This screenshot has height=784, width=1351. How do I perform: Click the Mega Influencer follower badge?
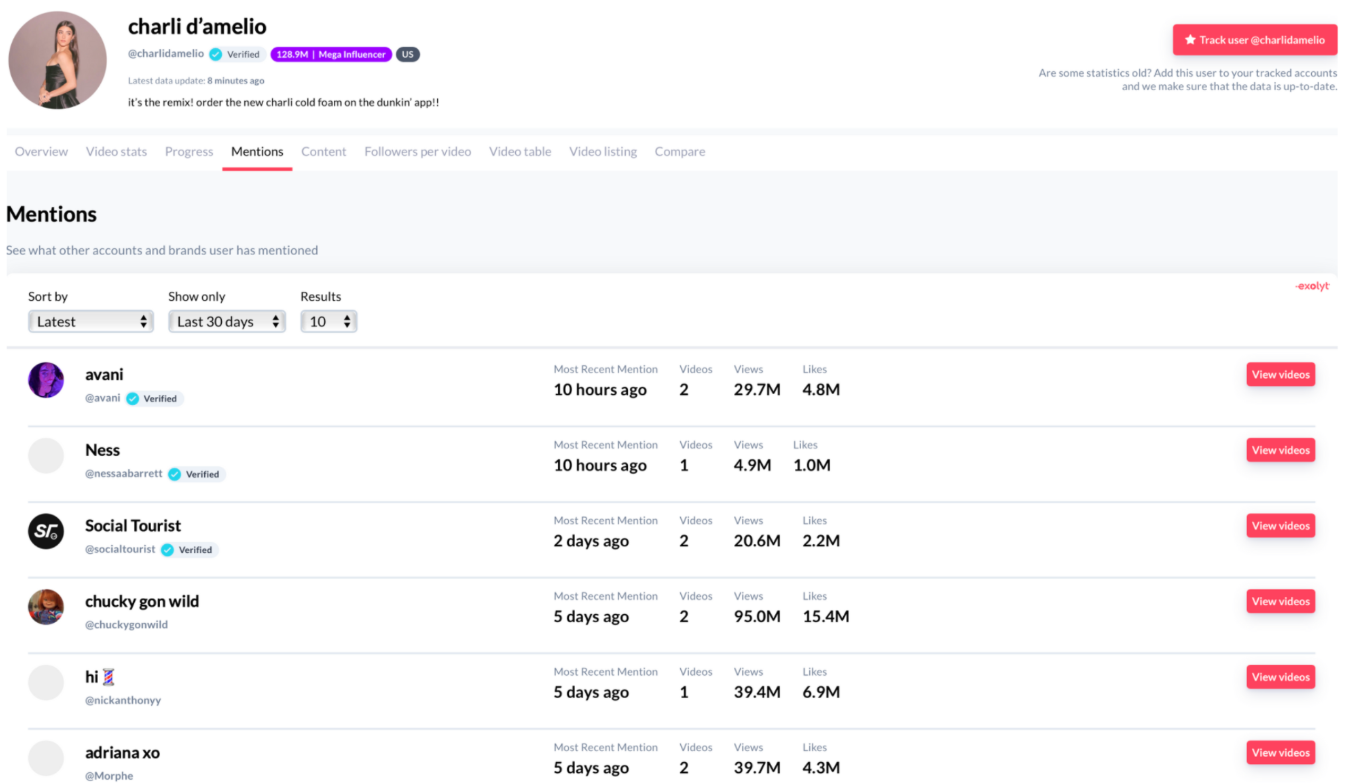(x=331, y=54)
